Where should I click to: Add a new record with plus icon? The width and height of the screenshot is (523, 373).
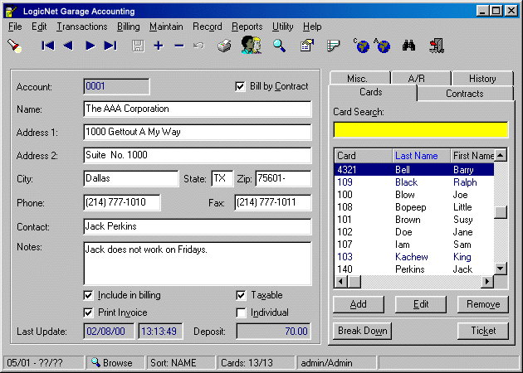coord(159,46)
